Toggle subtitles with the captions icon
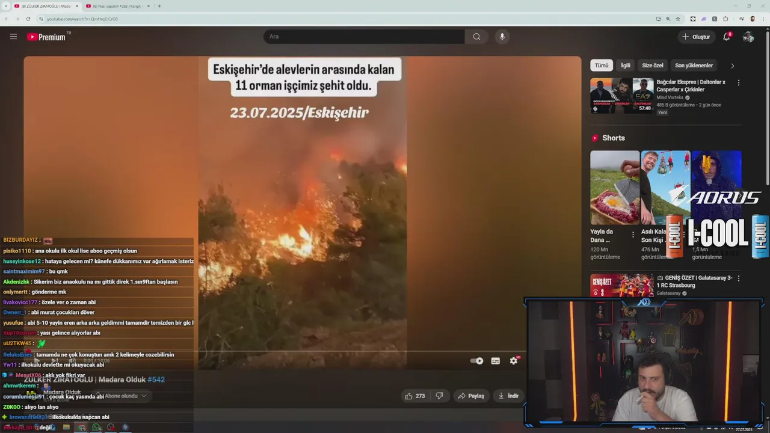The height and width of the screenshot is (433, 770). [496, 361]
